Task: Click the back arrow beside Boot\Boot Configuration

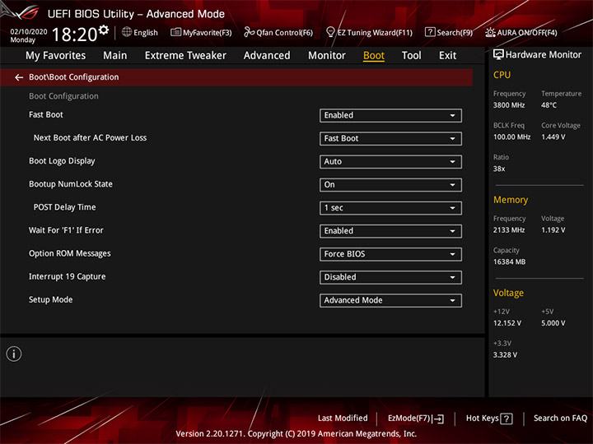Action: [x=19, y=77]
